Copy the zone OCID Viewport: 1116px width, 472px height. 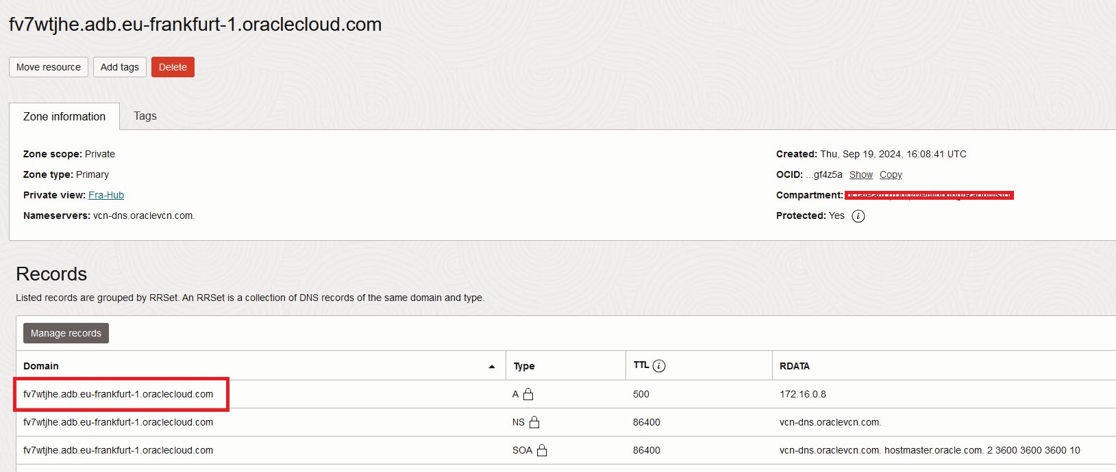891,174
